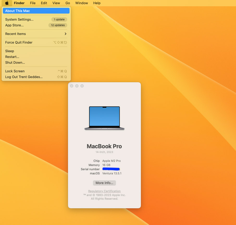Expand Recent Items submenu arrow
This screenshot has height=225, width=236.
tap(65, 34)
